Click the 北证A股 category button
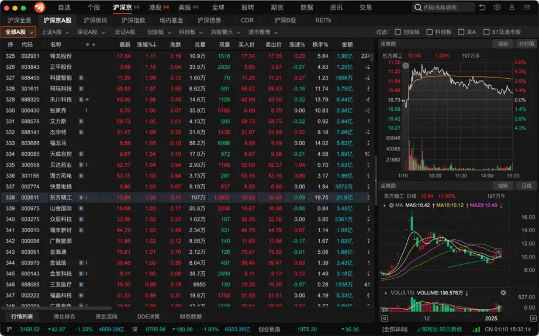 125,32
